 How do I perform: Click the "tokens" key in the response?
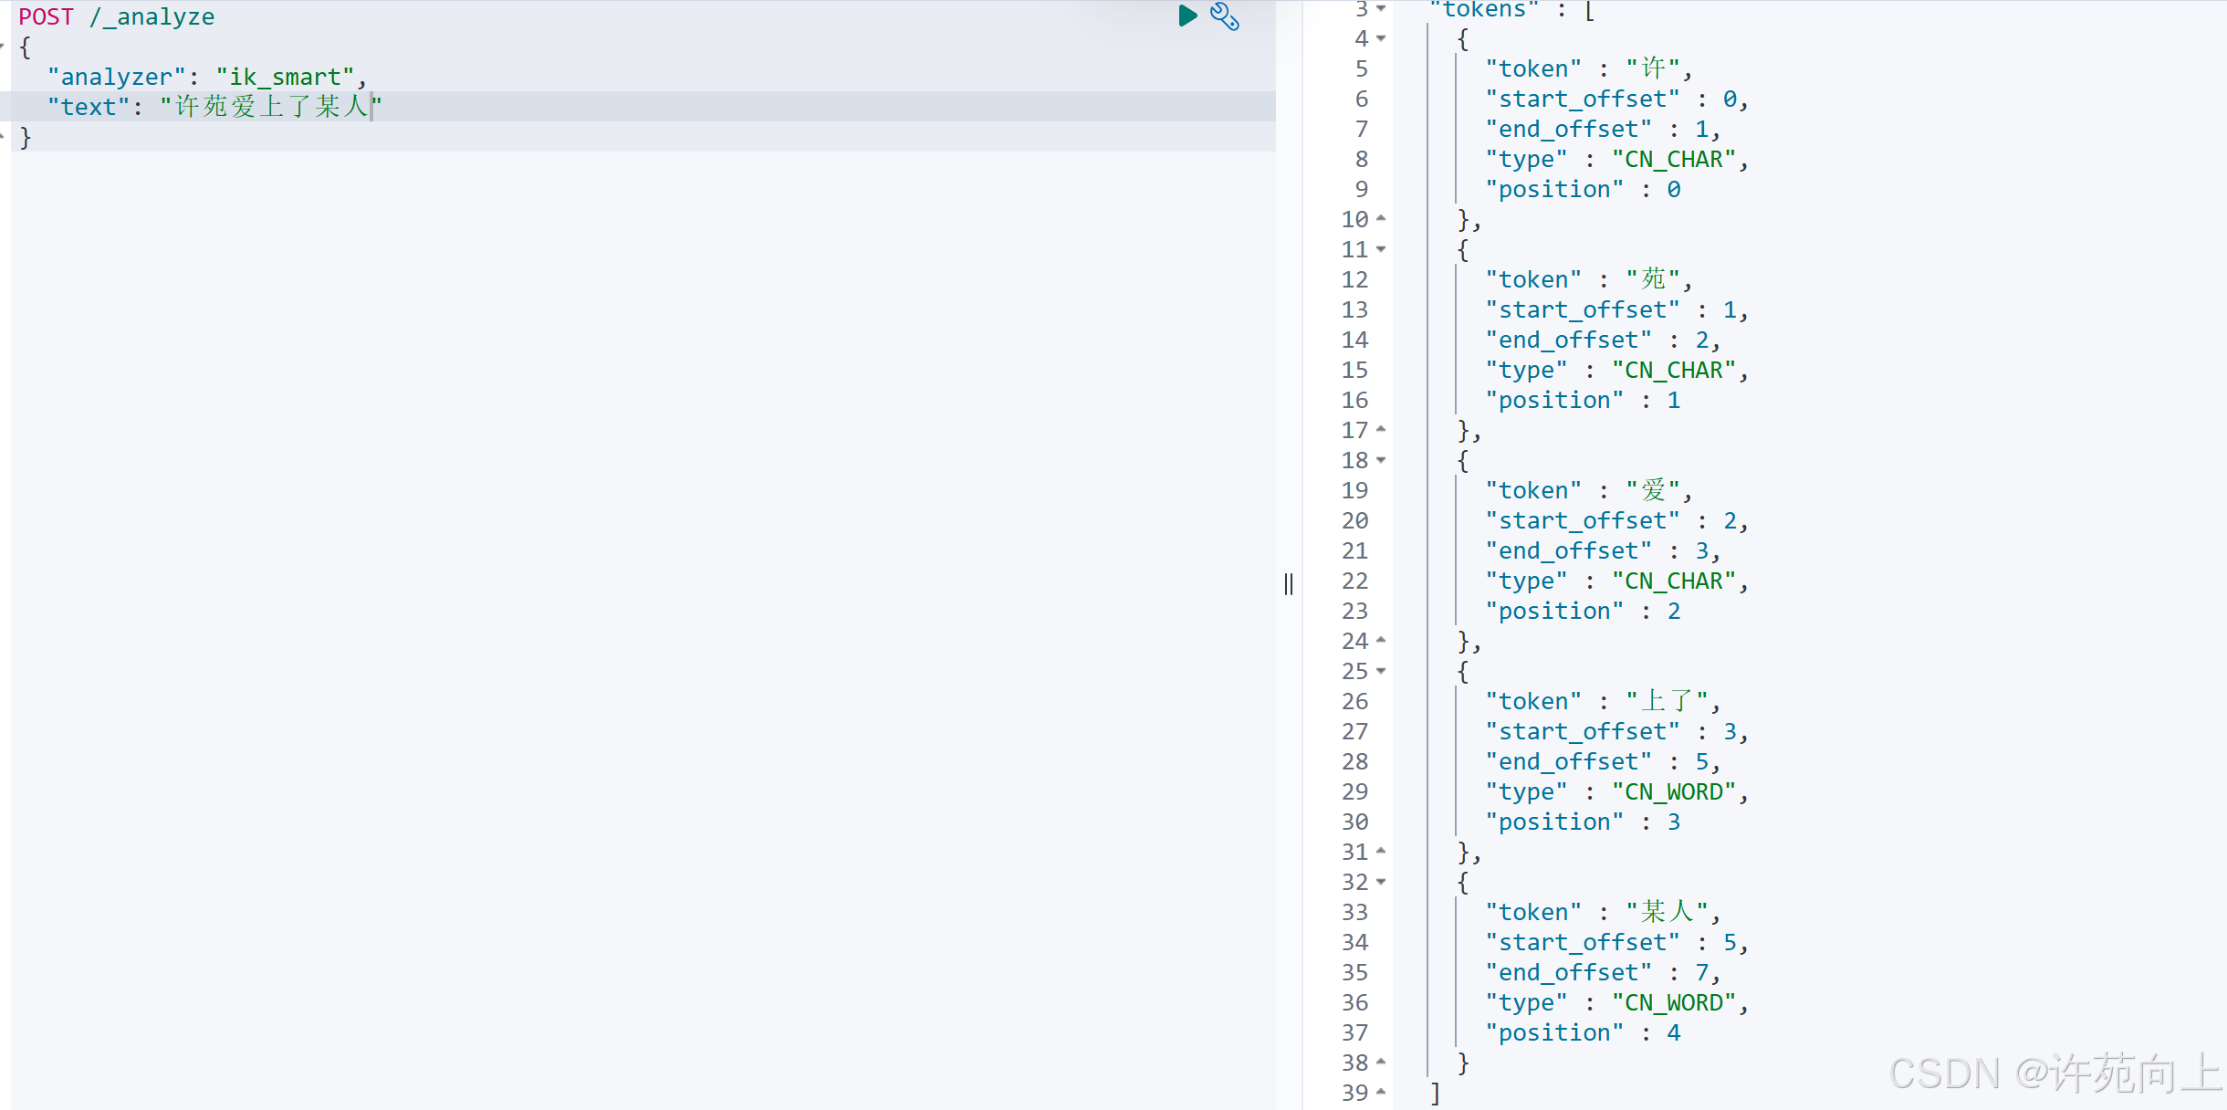pyautogui.click(x=1485, y=9)
